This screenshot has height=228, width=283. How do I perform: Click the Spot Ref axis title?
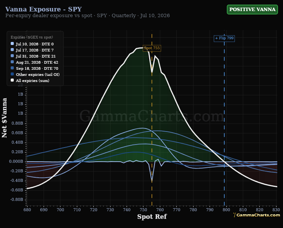(152, 217)
